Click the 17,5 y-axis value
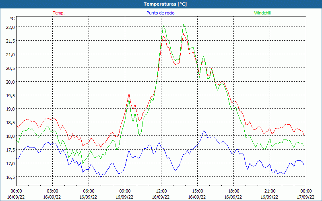The height and width of the screenshot is (201, 322). tap(10, 150)
